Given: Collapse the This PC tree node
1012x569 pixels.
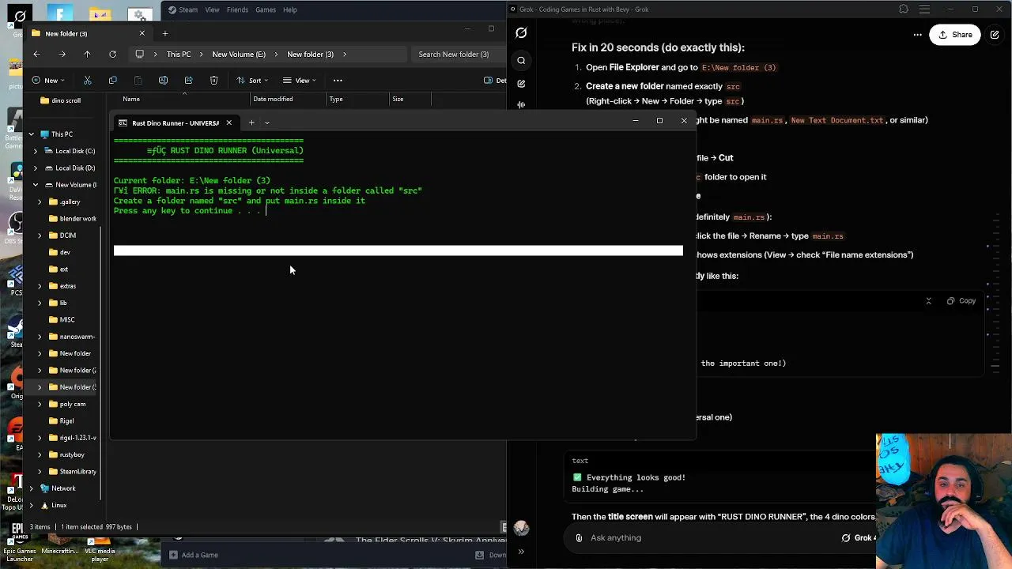Looking at the screenshot, I should pos(31,134).
